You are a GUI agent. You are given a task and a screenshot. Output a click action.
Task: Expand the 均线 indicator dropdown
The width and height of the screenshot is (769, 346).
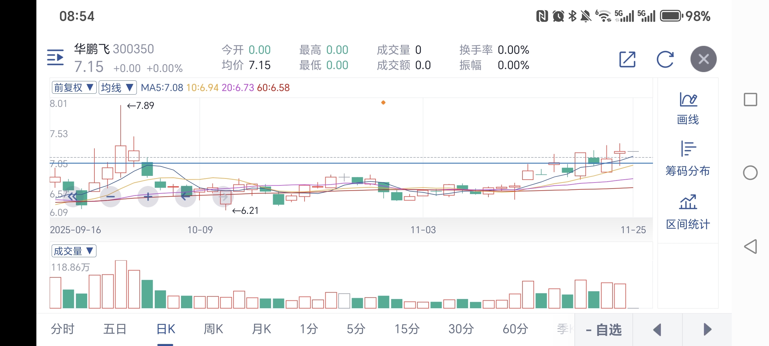[x=117, y=88]
